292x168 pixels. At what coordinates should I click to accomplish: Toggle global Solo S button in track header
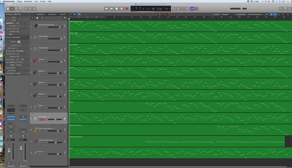pyautogui.click(x=42, y=18)
